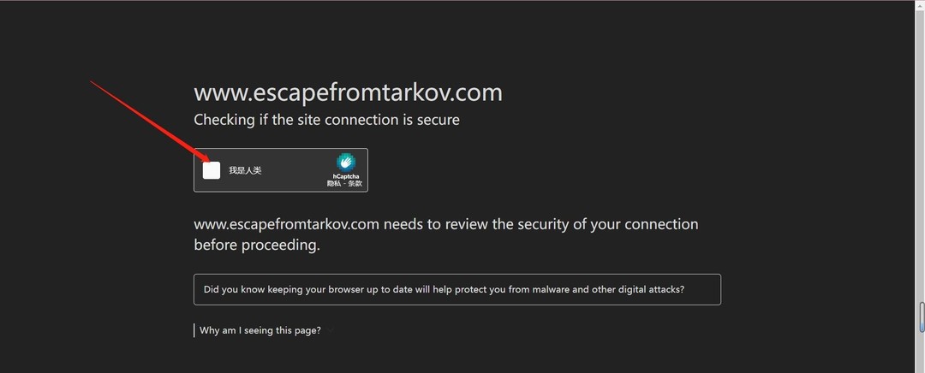Check the hCaptcha 我是人类 checkbox
The width and height of the screenshot is (925, 373).
pyautogui.click(x=212, y=170)
